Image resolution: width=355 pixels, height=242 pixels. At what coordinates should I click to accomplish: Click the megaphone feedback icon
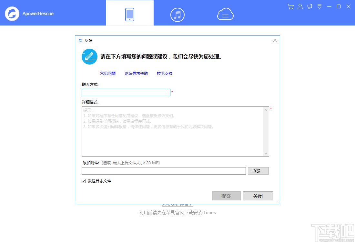point(310,6)
